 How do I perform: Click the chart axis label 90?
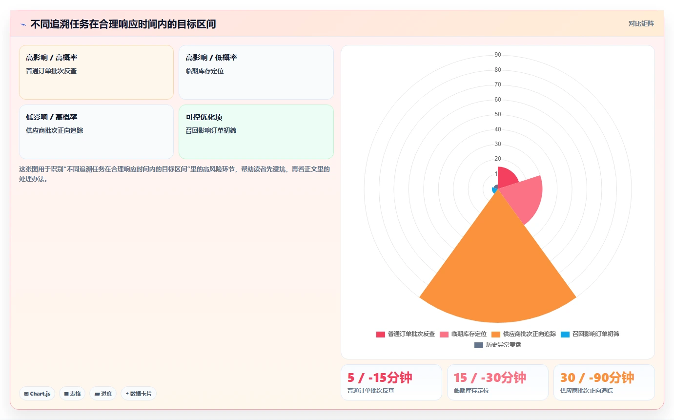coord(498,55)
